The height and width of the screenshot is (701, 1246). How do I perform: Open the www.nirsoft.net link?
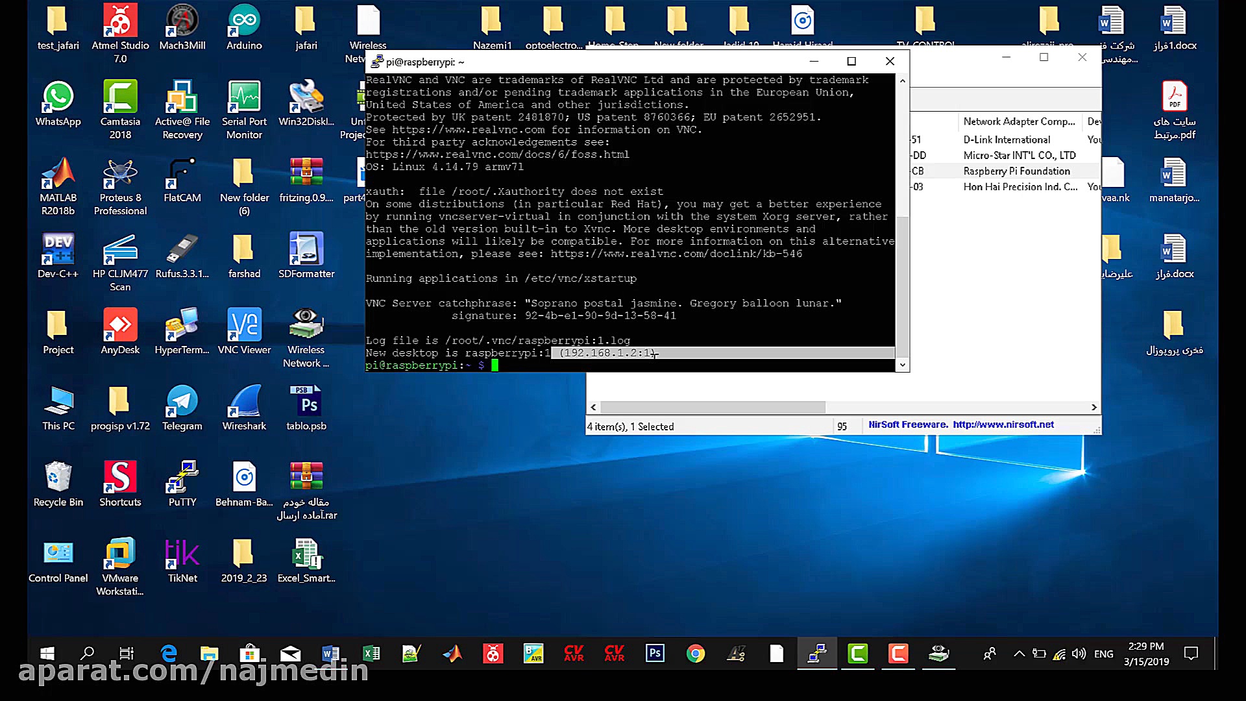coord(1003,424)
